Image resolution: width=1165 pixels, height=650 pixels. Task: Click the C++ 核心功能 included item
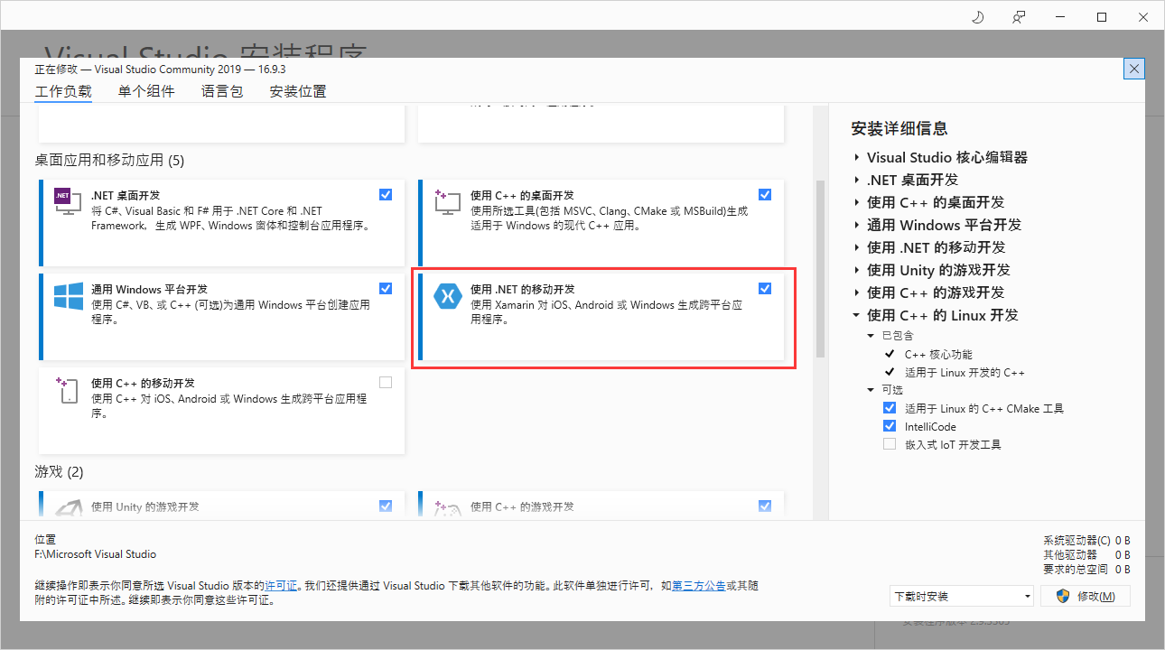tap(938, 354)
